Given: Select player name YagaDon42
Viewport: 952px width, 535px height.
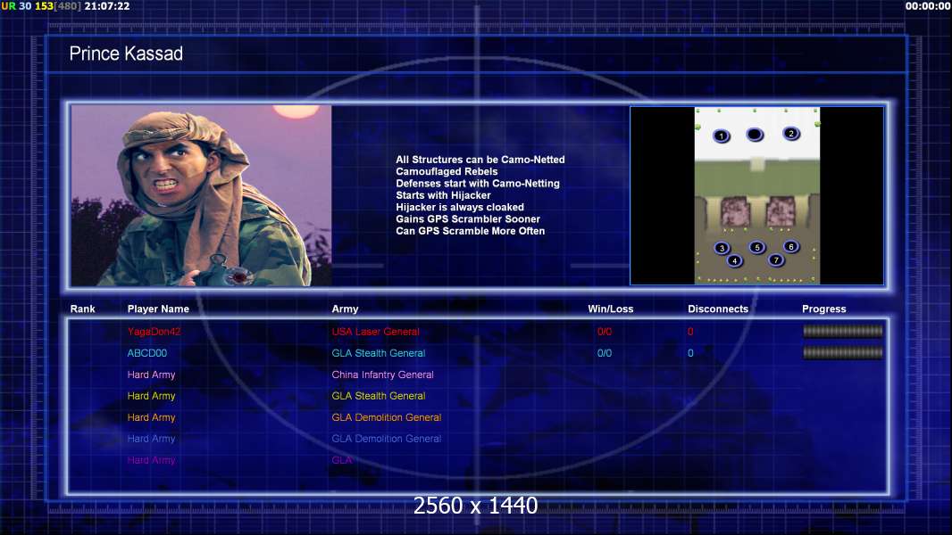Looking at the screenshot, I should pos(154,332).
